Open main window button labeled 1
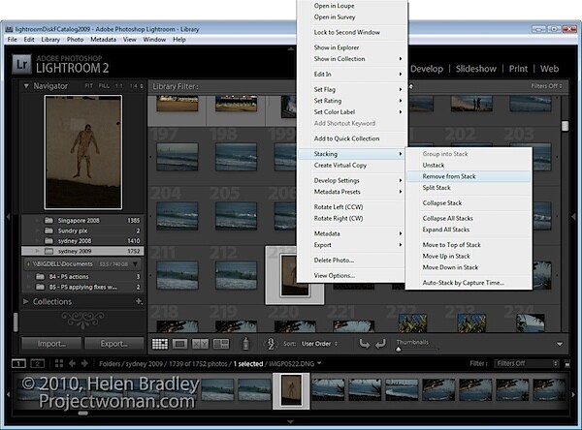 point(18,363)
